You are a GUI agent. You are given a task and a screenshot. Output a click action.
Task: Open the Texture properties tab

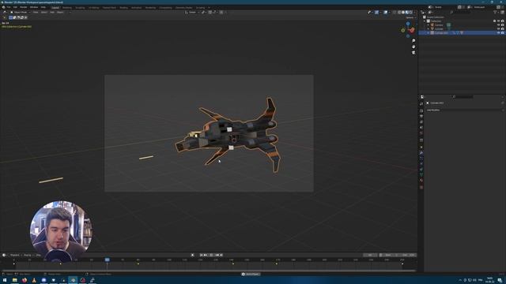coord(421,187)
